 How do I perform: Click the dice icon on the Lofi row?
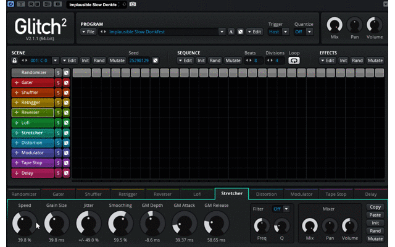[x=66, y=123]
